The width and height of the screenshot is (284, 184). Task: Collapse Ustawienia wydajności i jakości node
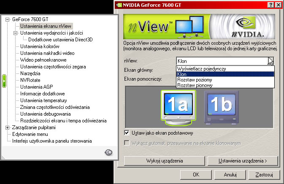click(15, 33)
